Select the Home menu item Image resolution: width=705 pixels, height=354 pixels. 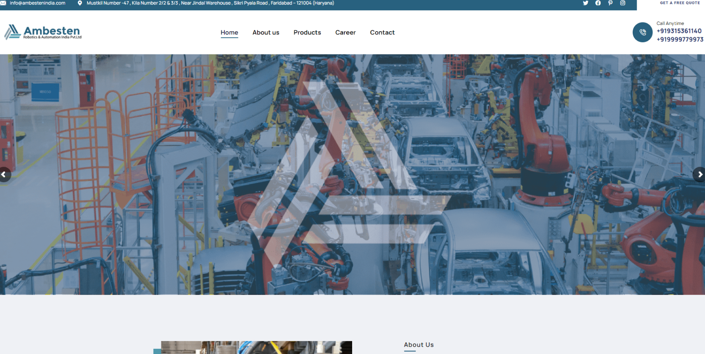(x=229, y=32)
